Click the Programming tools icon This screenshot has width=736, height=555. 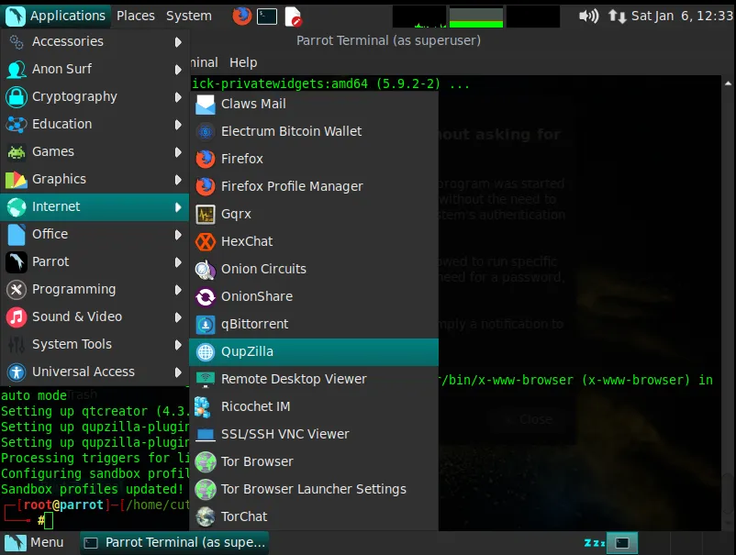click(17, 290)
